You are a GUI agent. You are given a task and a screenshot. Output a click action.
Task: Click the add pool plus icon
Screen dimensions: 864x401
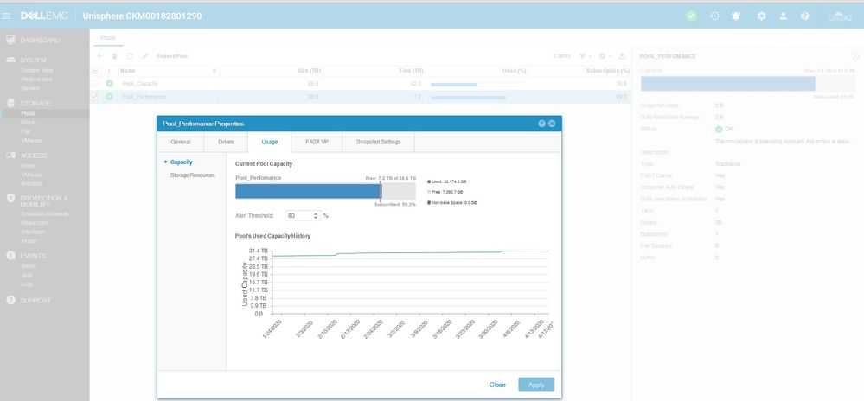[99, 56]
